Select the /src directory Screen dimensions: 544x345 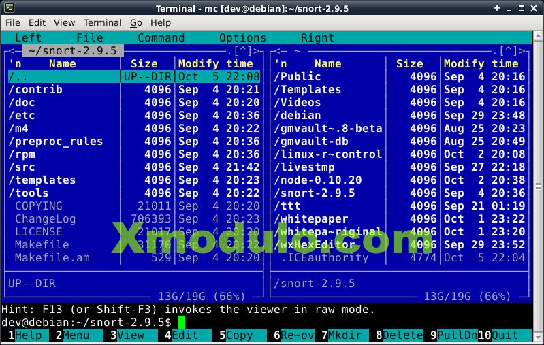134,167
